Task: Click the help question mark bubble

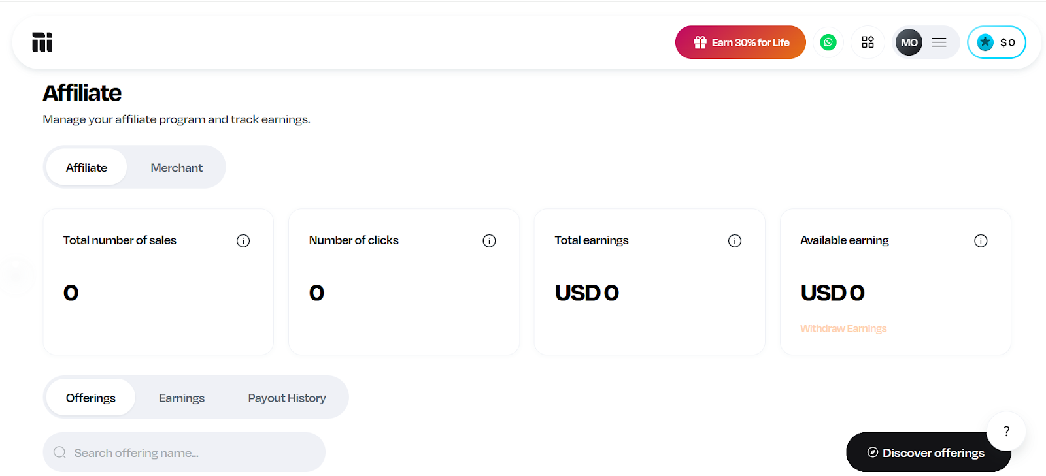Action: point(1005,431)
